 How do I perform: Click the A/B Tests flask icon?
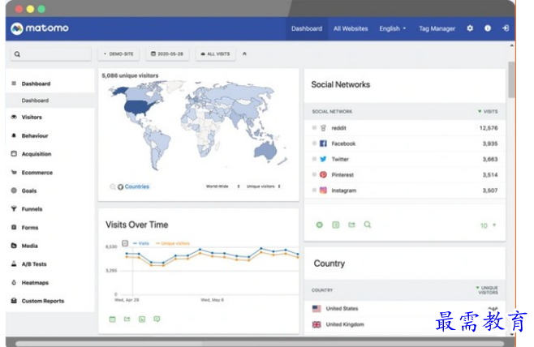[x=14, y=263]
